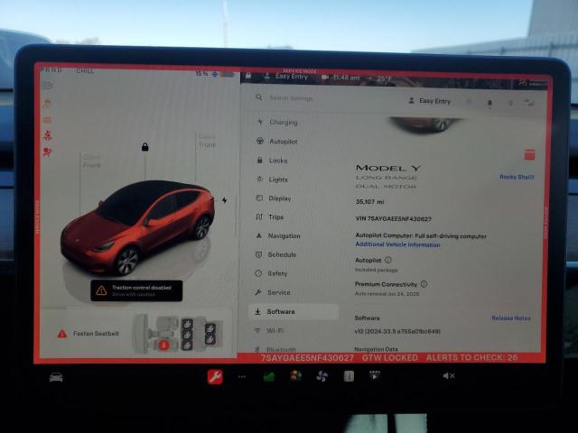Click the red airbag indicator icon
Screen dimensions: 578x433
(x=48, y=152)
